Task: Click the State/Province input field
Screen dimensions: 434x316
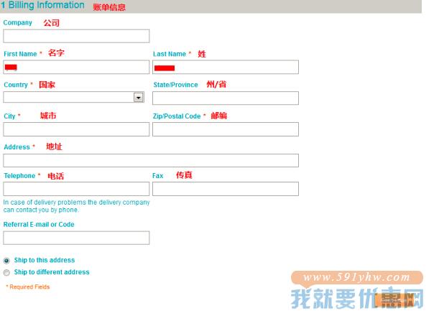Action: 226,98
